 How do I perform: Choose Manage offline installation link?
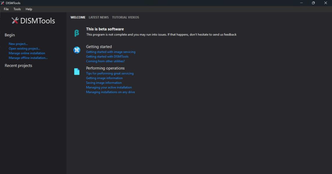tap(28, 58)
